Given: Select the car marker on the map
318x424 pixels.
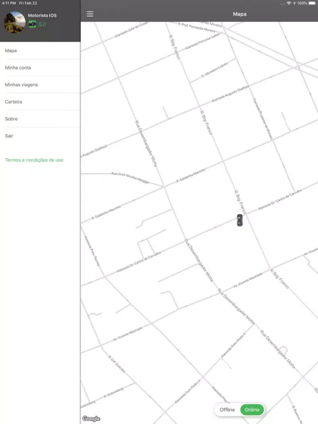Looking at the screenshot, I should click(240, 220).
